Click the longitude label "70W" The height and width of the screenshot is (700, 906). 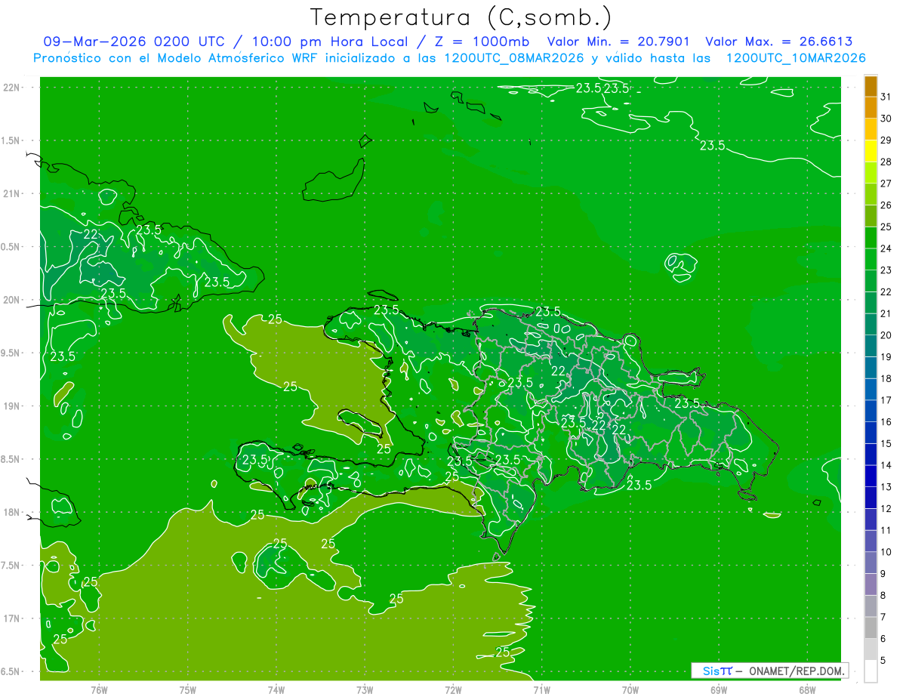point(630,689)
